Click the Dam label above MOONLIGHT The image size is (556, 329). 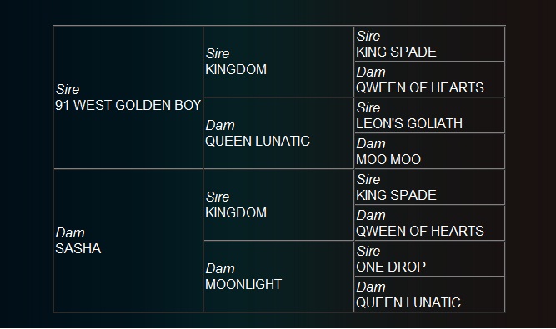pos(220,268)
